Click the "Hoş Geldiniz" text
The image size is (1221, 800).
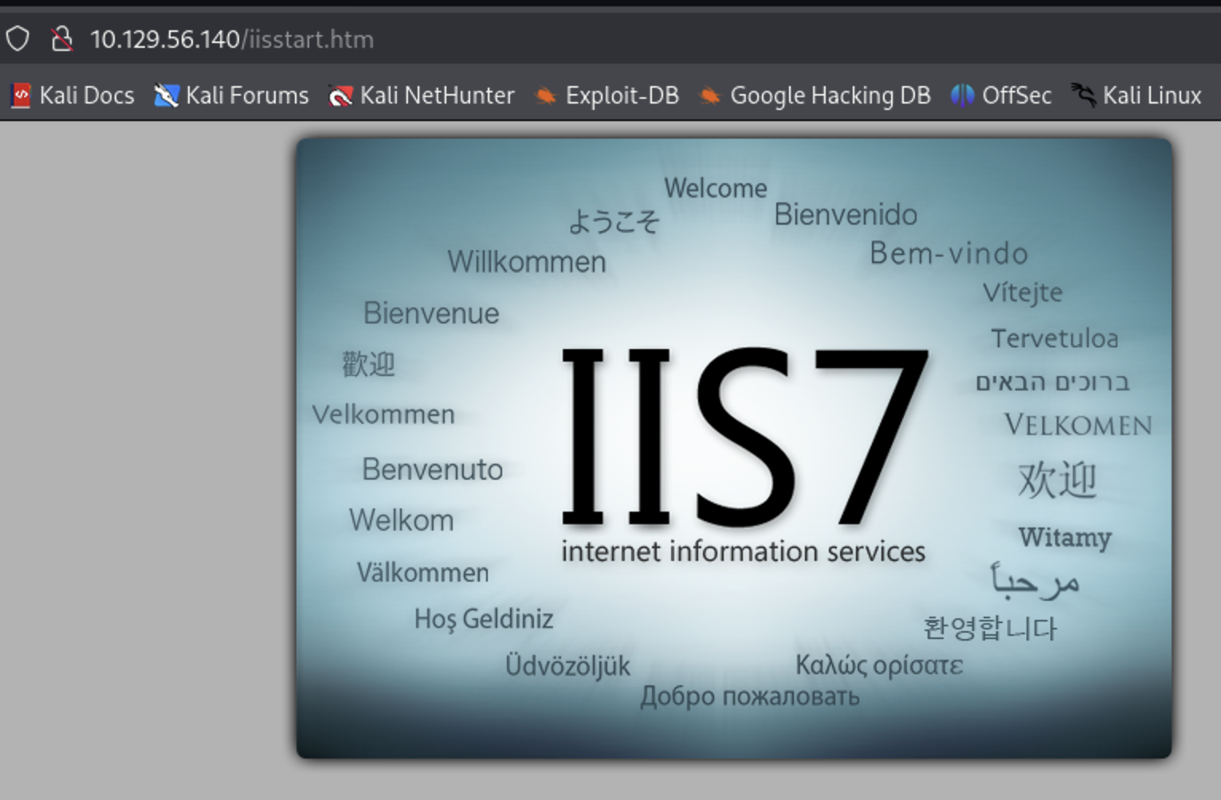pos(484,619)
